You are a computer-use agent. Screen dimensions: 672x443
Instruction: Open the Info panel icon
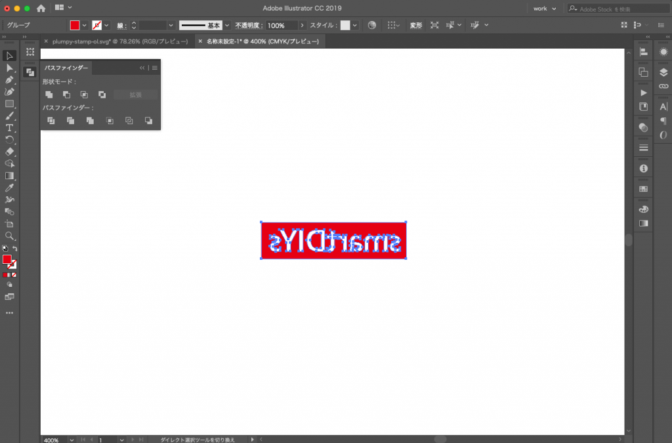[643, 169]
